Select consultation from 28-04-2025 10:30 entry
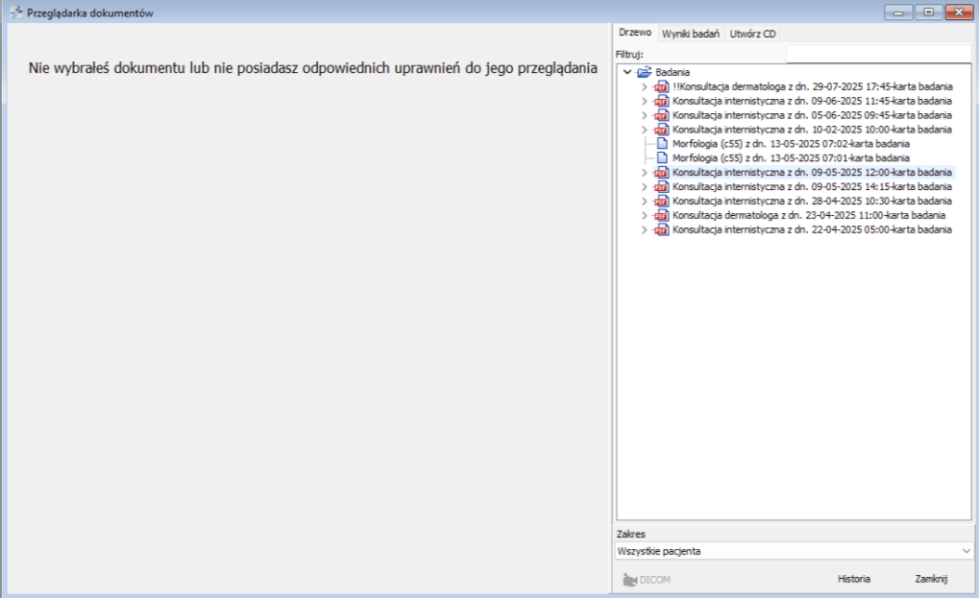Screen dimensions: 979x598 [811, 202]
